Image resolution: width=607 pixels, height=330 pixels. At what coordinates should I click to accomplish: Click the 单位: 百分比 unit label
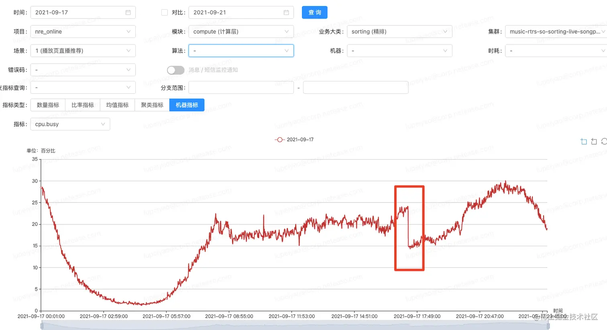coord(41,151)
